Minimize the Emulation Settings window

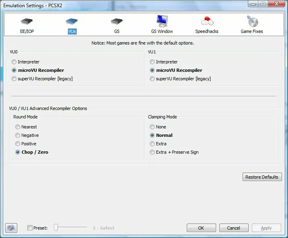253,4
